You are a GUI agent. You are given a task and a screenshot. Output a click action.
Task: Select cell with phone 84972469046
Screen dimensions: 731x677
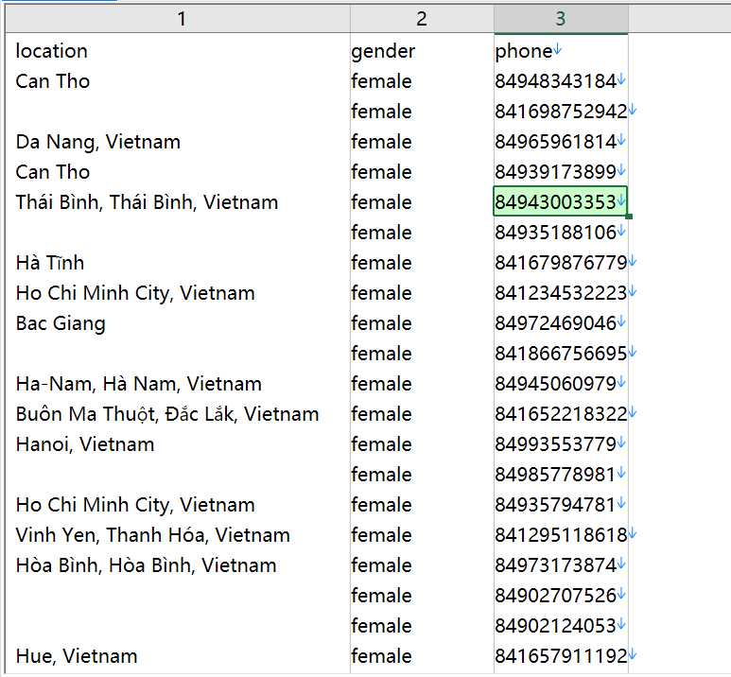[561, 323]
